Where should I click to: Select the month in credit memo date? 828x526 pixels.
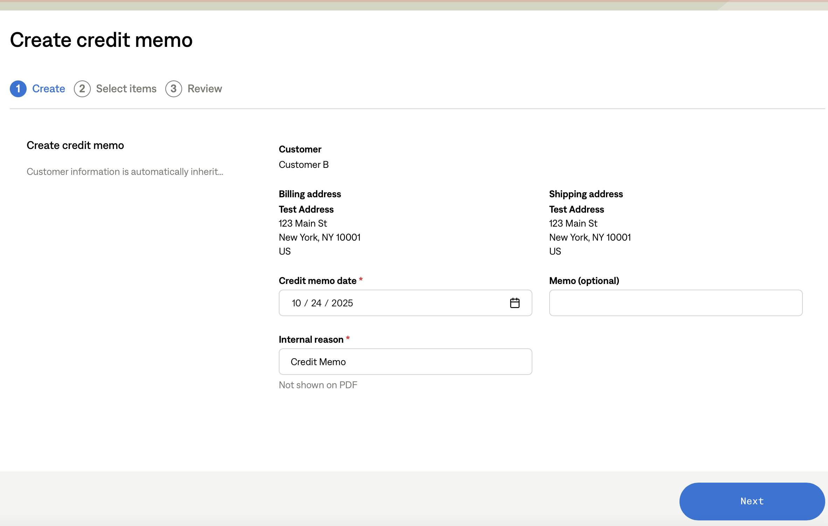coord(296,303)
